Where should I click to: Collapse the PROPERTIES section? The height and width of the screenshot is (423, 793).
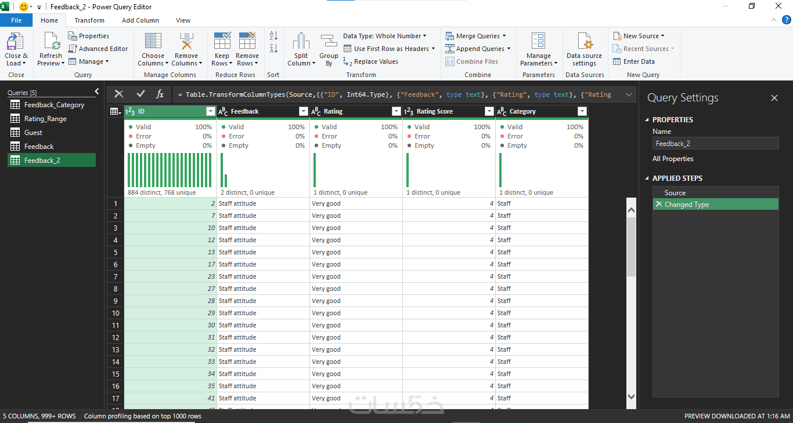[x=647, y=120]
